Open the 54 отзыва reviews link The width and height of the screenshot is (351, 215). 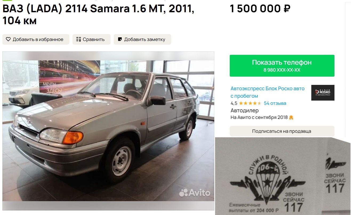[275, 103]
